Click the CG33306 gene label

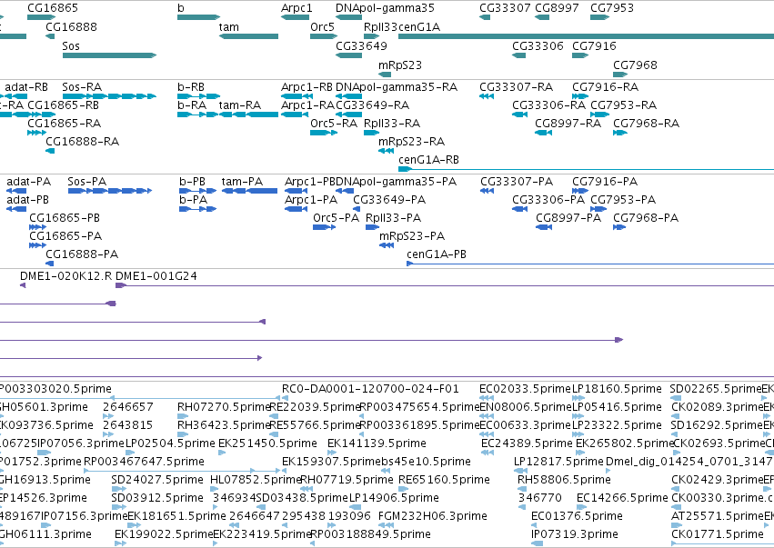coord(538,45)
